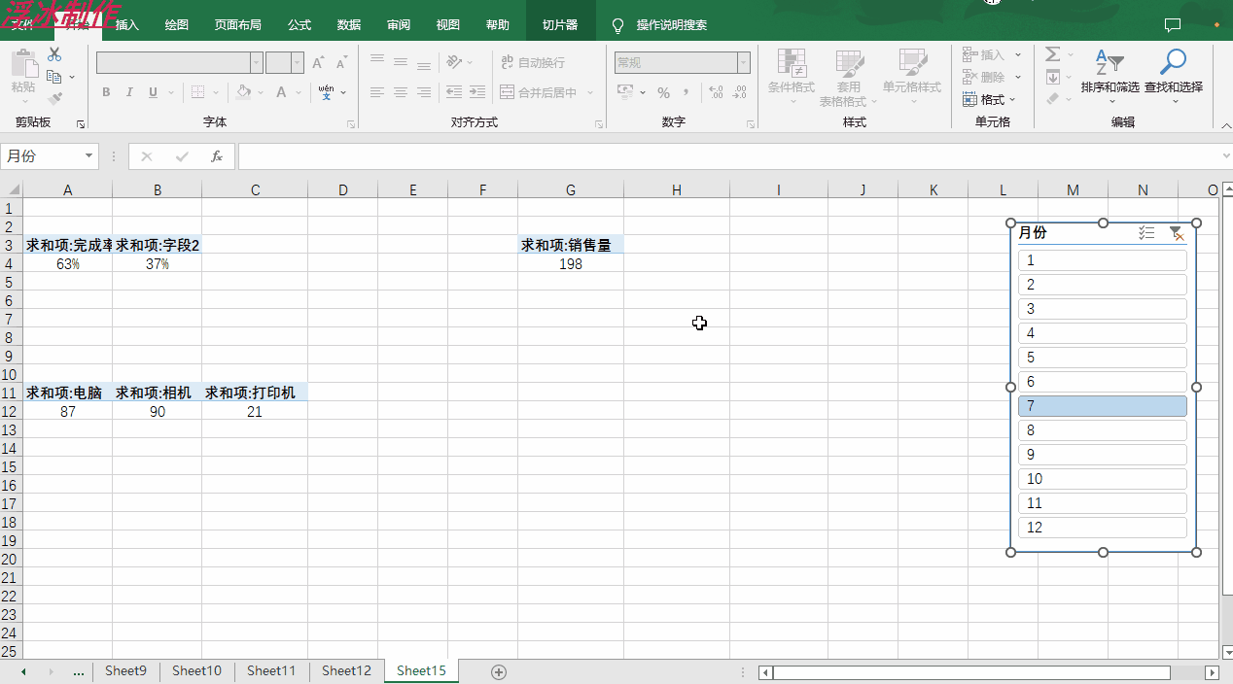The width and height of the screenshot is (1233, 684).
Task: Open 格式 cell format dropdown
Action: (x=989, y=99)
